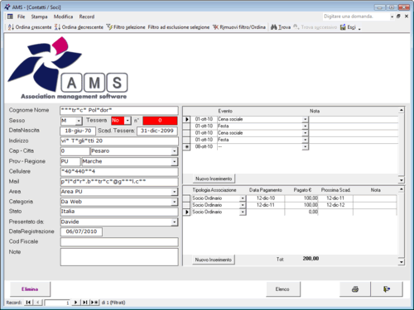Image resolution: width=414 pixels, height=310 pixels.
Task: Click the Note text area
Action: 119,257
